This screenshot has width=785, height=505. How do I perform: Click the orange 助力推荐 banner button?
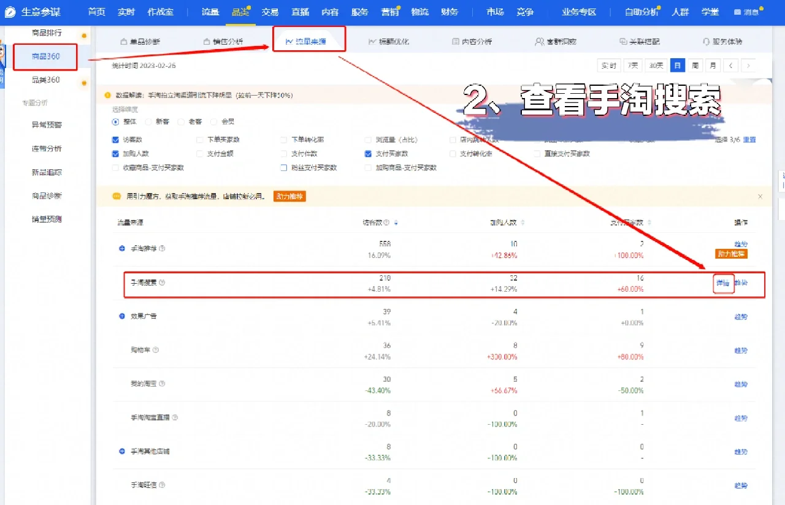(x=289, y=197)
